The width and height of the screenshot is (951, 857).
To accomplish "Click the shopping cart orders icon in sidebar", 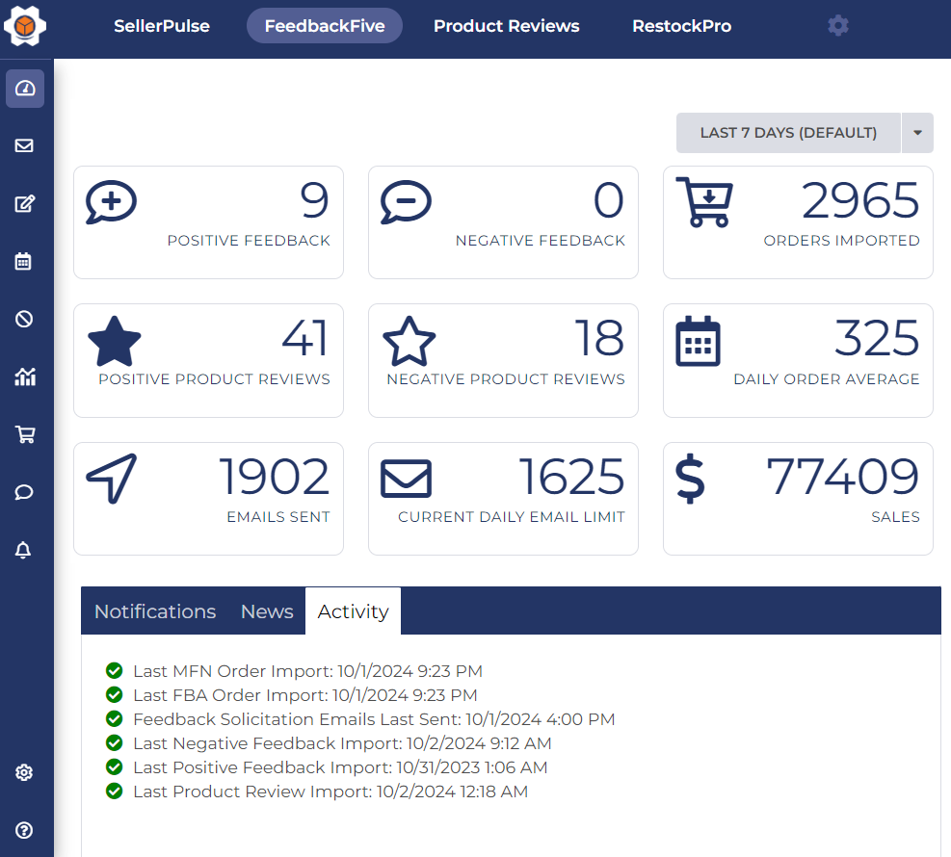I will click(x=24, y=434).
